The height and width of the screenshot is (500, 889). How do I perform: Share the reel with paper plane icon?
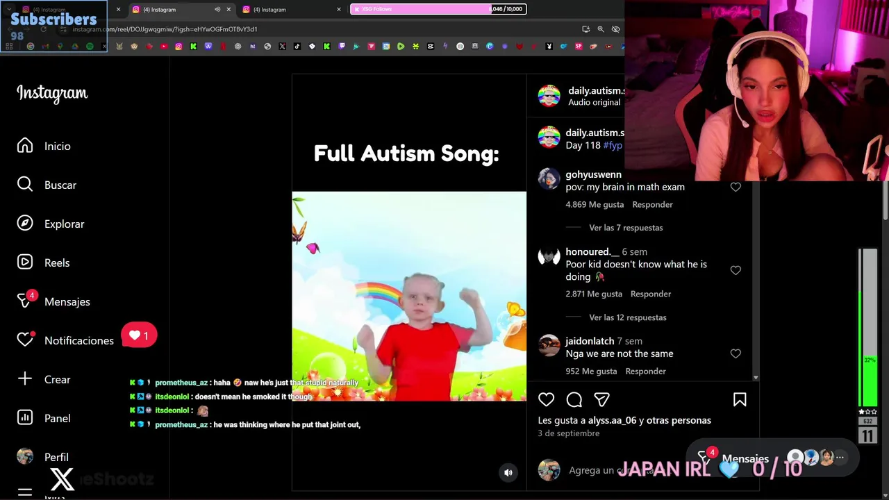pyautogui.click(x=602, y=399)
